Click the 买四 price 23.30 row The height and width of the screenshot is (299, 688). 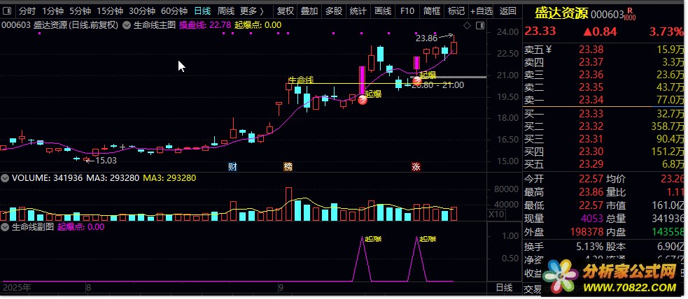click(x=604, y=152)
